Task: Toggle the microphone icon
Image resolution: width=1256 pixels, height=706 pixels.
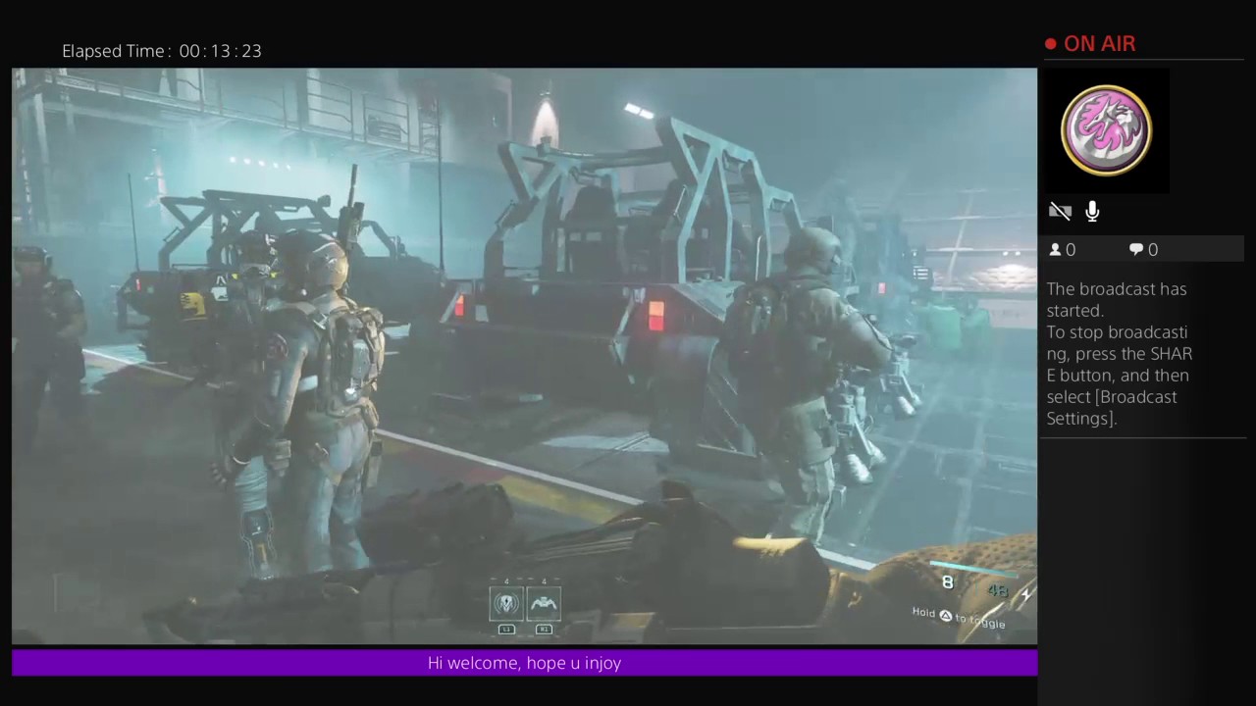Action: pyautogui.click(x=1092, y=211)
